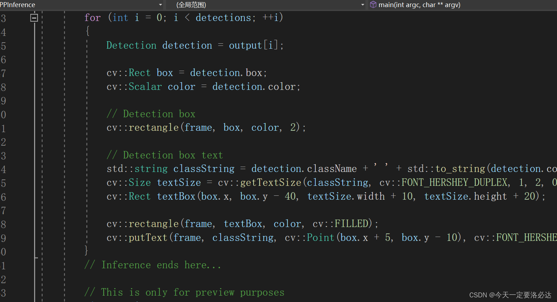This screenshot has height=302, width=557.
Task: Open the global scope (全局范围) dropdown
Action: [363, 5]
